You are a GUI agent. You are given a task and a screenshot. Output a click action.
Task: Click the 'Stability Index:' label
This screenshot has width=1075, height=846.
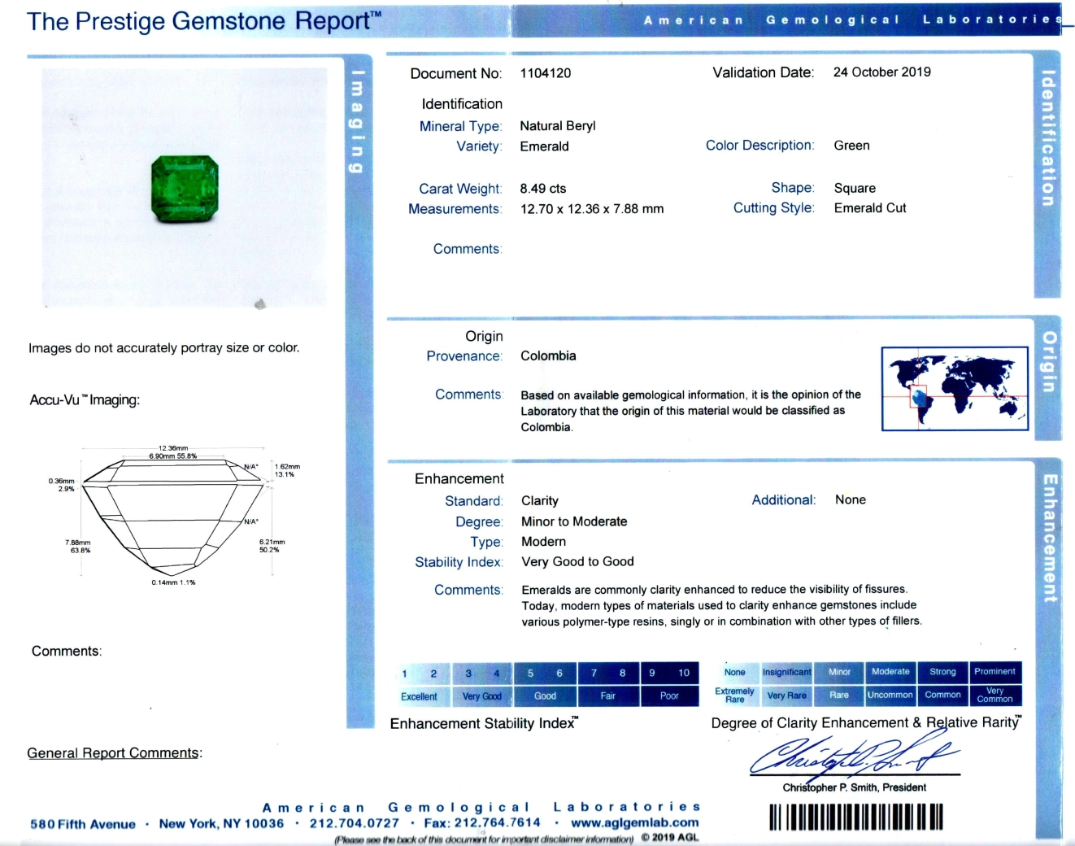(x=459, y=562)
